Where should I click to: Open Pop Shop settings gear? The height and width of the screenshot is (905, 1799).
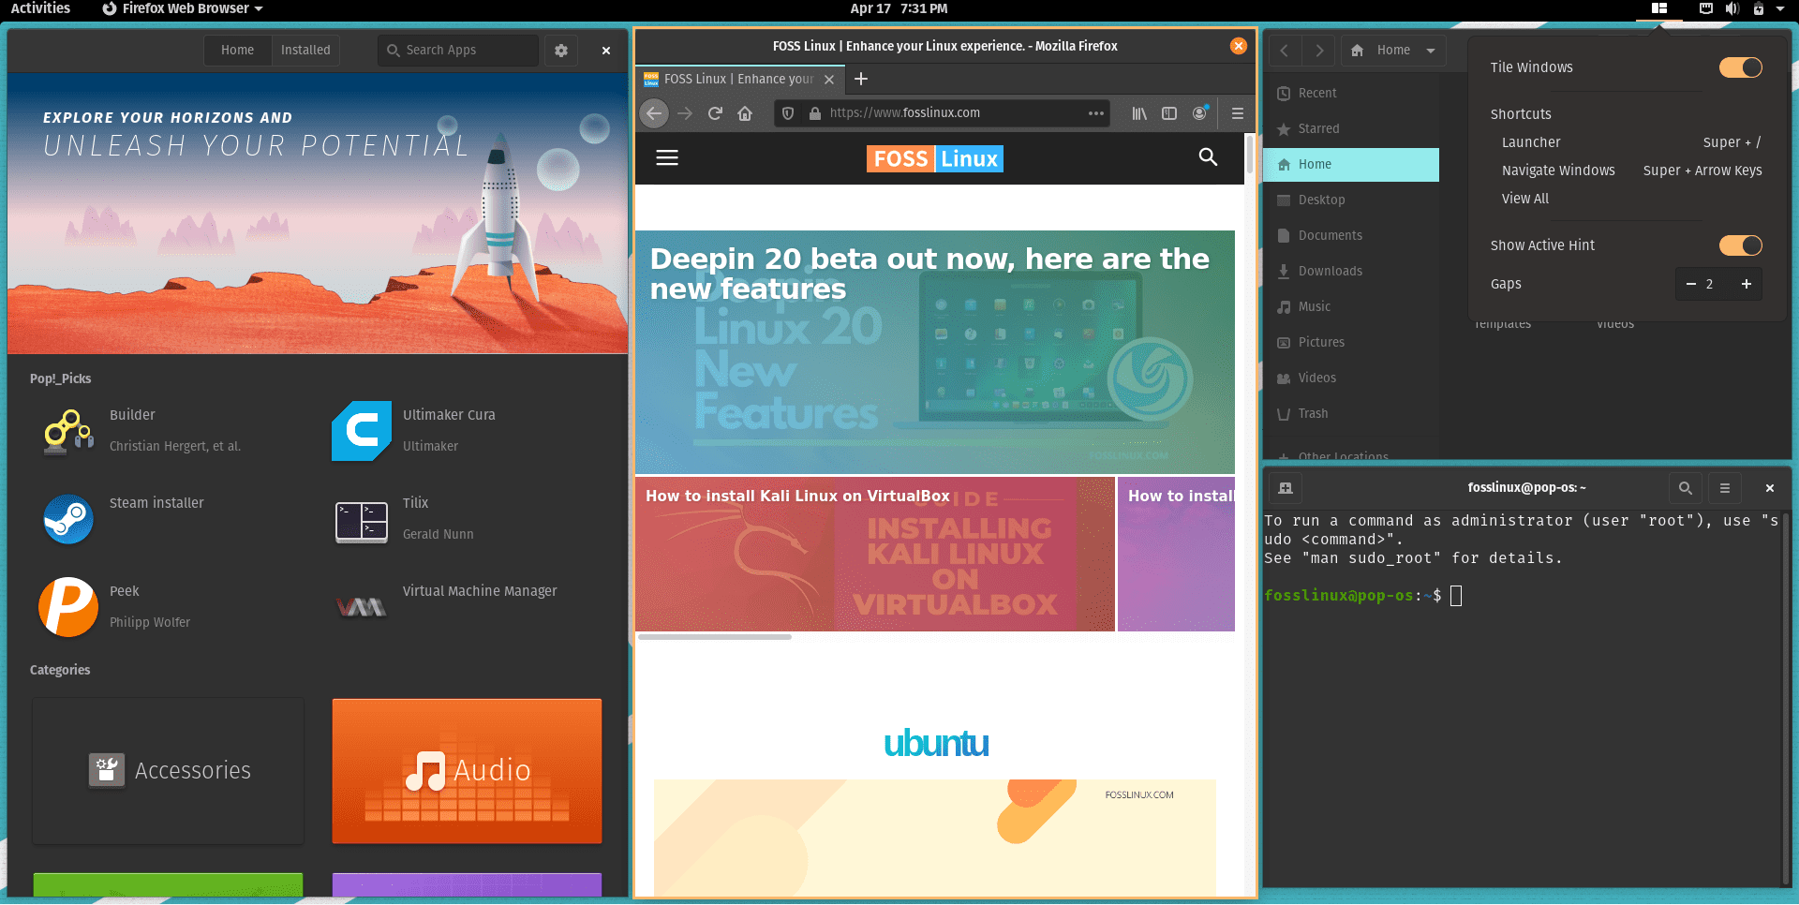[561, 51]
